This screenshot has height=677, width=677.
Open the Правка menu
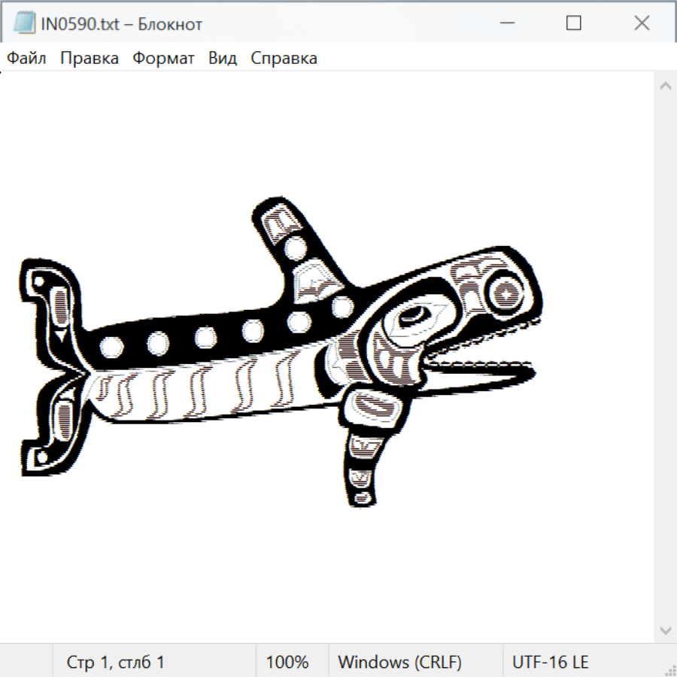[89, 58]
